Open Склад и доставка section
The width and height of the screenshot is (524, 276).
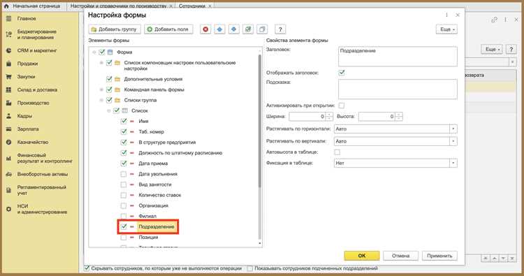[37, 89]
